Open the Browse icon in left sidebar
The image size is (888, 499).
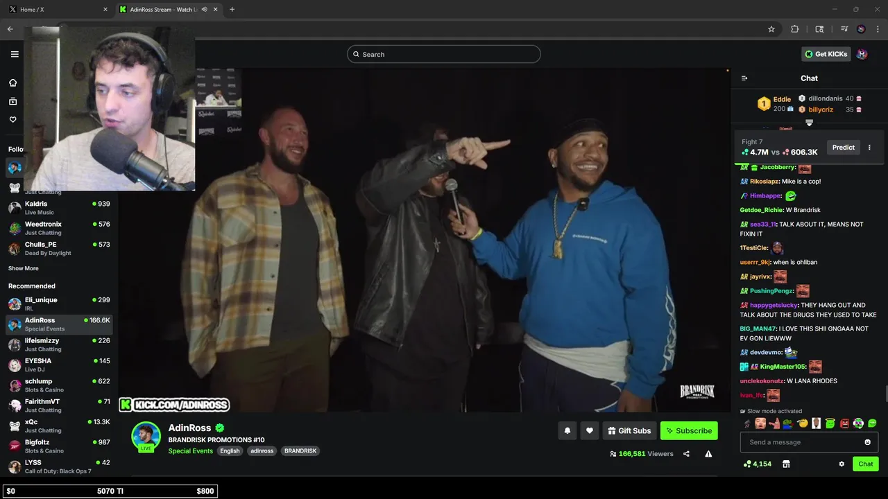pyautogui.click(x=12, y=101)
